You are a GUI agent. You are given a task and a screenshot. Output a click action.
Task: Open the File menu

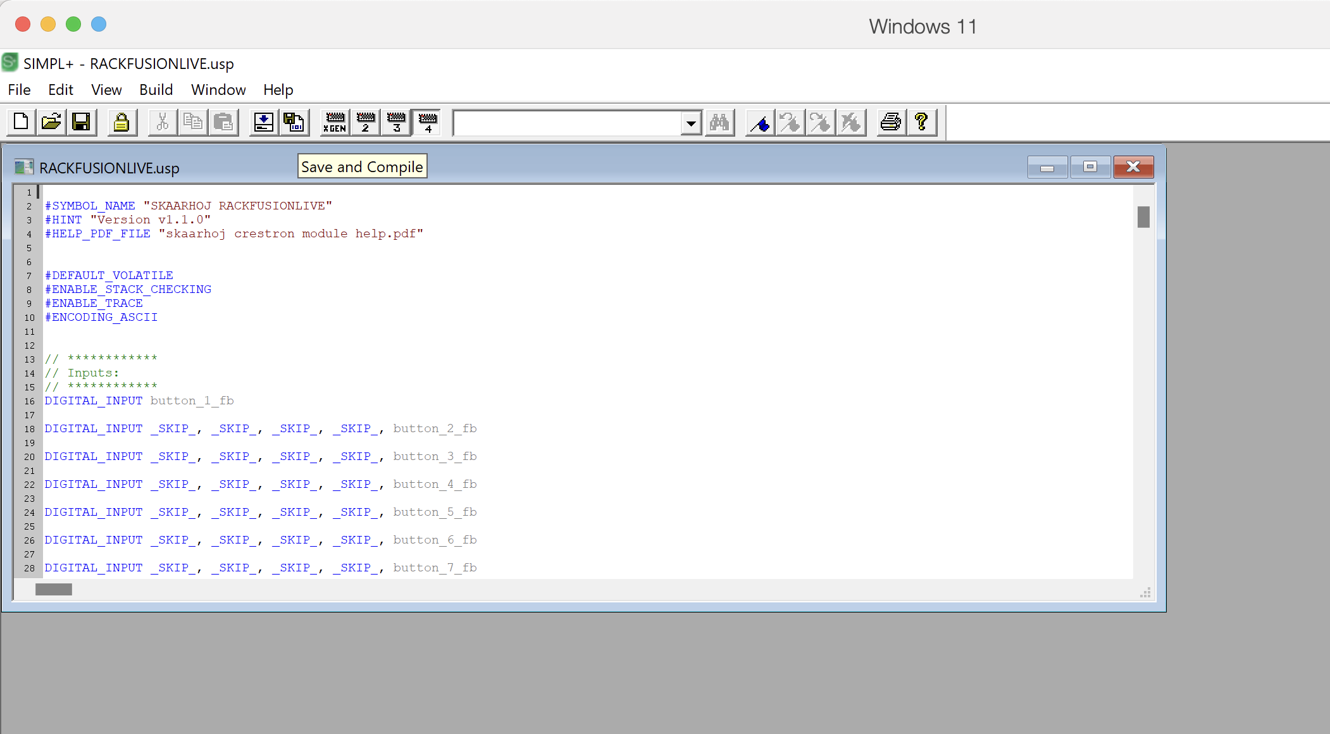[x=20, y=90]
